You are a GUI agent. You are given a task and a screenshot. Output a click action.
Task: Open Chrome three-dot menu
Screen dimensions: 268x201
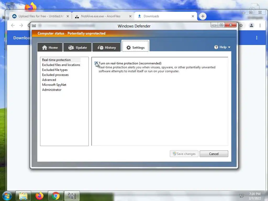coord(260,25)
